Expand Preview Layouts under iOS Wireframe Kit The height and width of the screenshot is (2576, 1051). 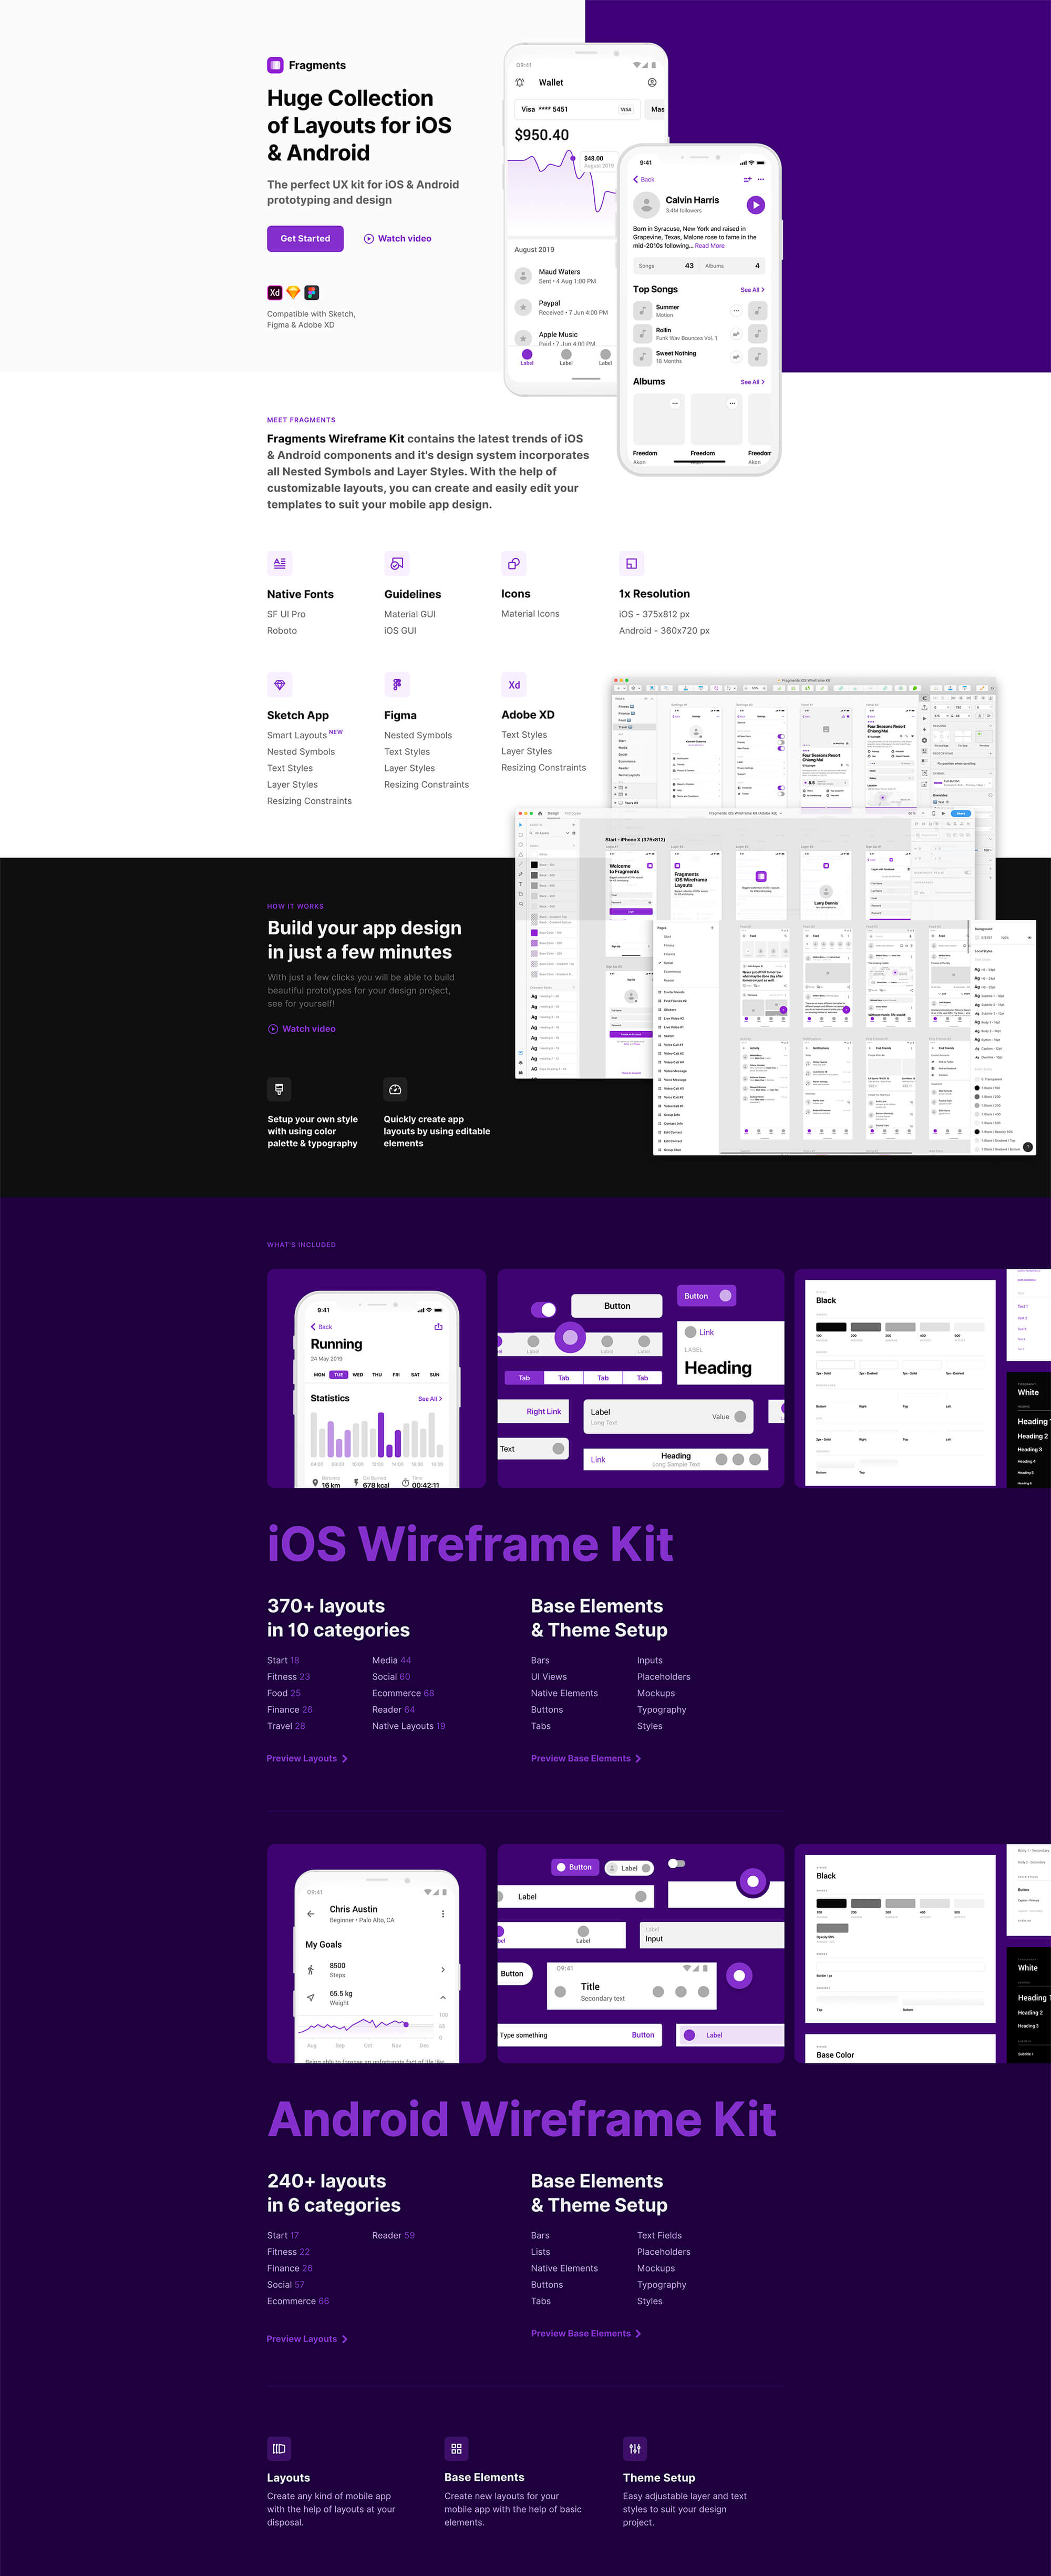click(303, 1758)
